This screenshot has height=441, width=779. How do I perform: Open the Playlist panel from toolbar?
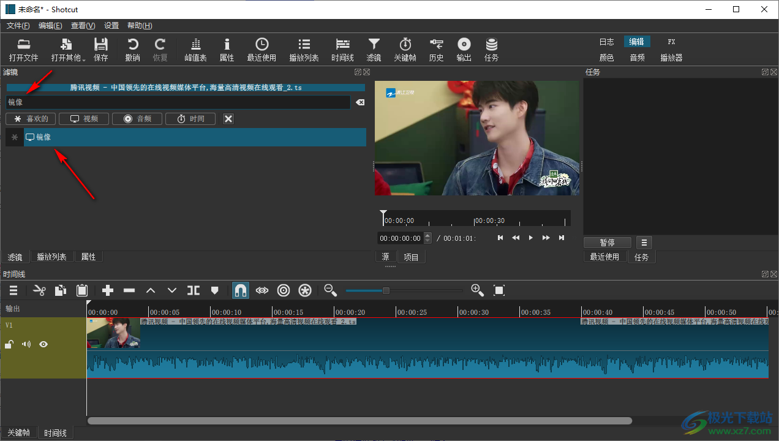tap(304, 50)
